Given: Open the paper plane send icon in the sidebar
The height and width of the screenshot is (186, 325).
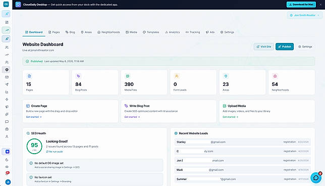Looking at the screenshot, I should [x=7, y=84].
